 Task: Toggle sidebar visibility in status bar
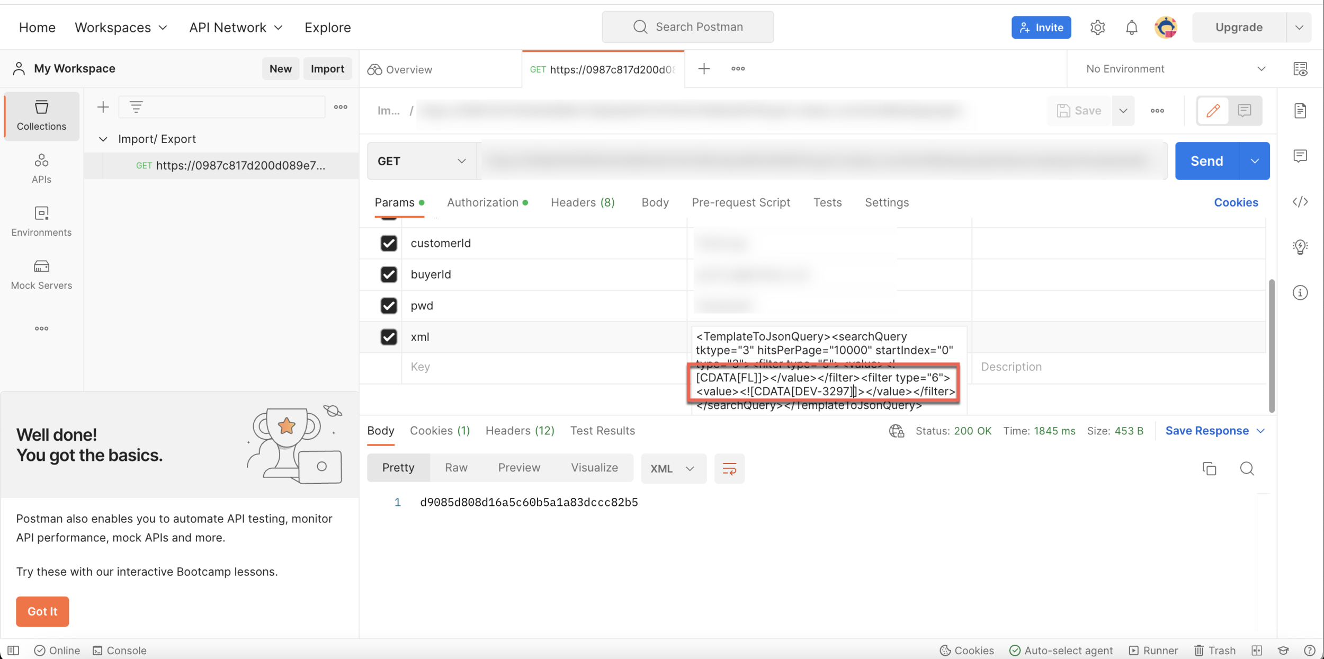tap(13, 650)
